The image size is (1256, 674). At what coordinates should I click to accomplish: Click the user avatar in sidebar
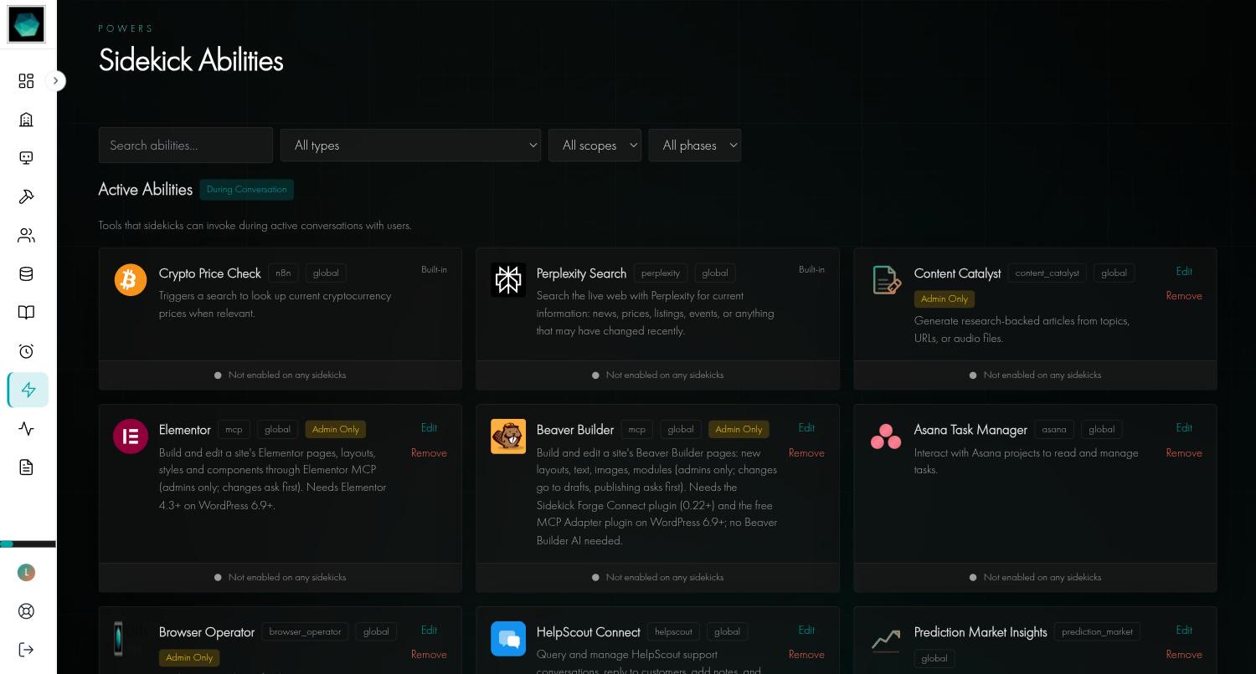[26, 572]
